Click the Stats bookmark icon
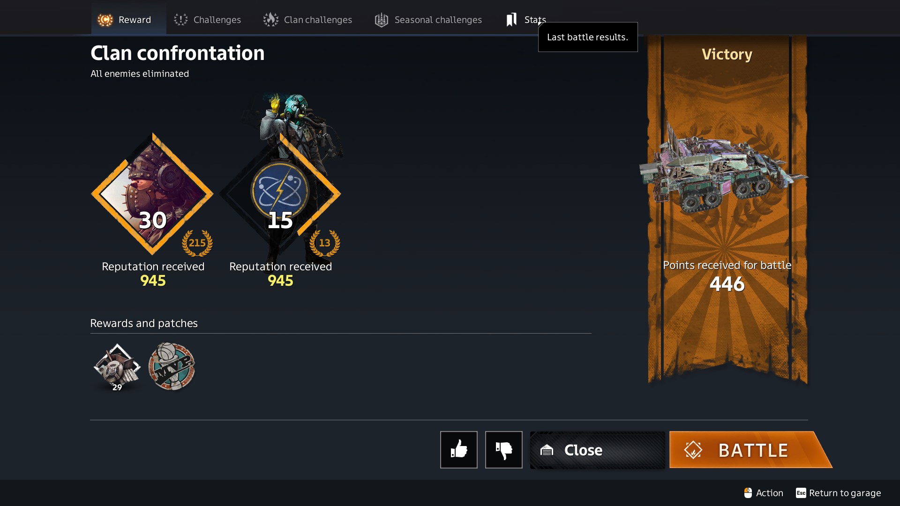This screenshot has width=900, height=506. (511, 20)
